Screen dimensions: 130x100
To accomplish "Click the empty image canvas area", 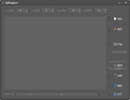I will point(55,53).
